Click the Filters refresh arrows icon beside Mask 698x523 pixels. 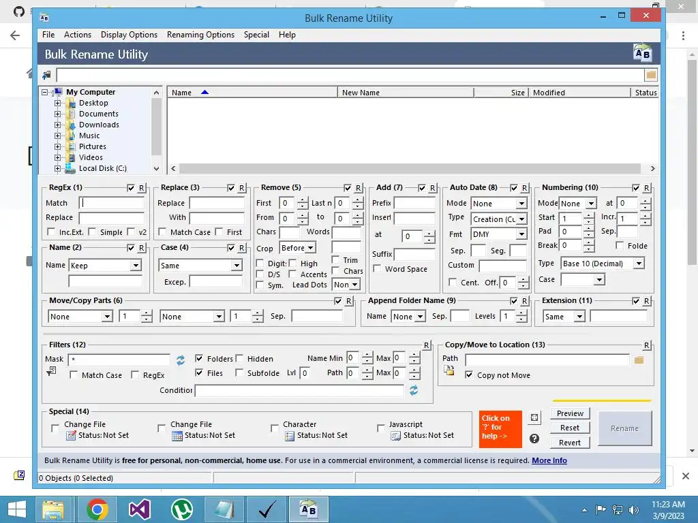click(x=180, y=360)
